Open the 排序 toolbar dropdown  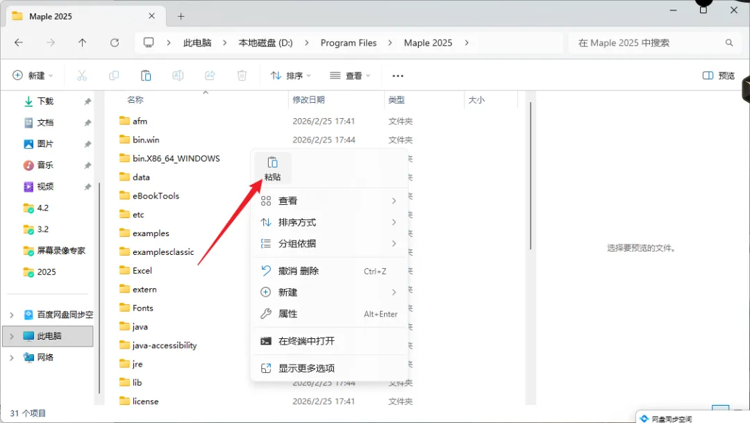(291, 76)
